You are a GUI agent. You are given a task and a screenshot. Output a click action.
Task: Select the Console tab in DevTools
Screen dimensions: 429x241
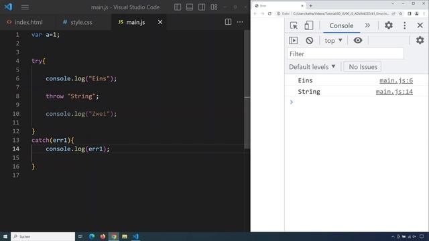pyautogui.click(x=341, y=25)
